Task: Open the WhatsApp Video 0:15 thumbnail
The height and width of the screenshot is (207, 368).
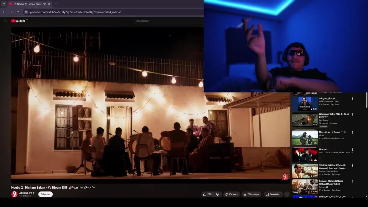Action: [305, 120]
